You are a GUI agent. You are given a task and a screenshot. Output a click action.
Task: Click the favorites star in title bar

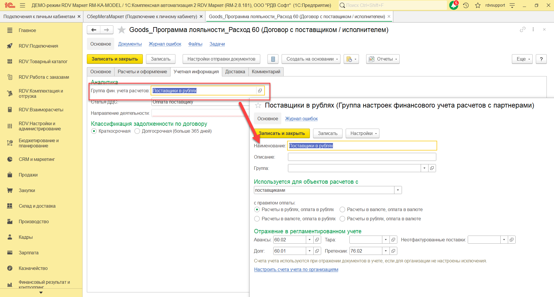point(478,5)
